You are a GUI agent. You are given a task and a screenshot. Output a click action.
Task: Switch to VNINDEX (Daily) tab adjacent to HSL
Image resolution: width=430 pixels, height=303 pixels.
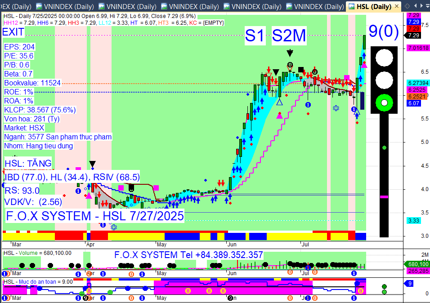tap(314, 6)
